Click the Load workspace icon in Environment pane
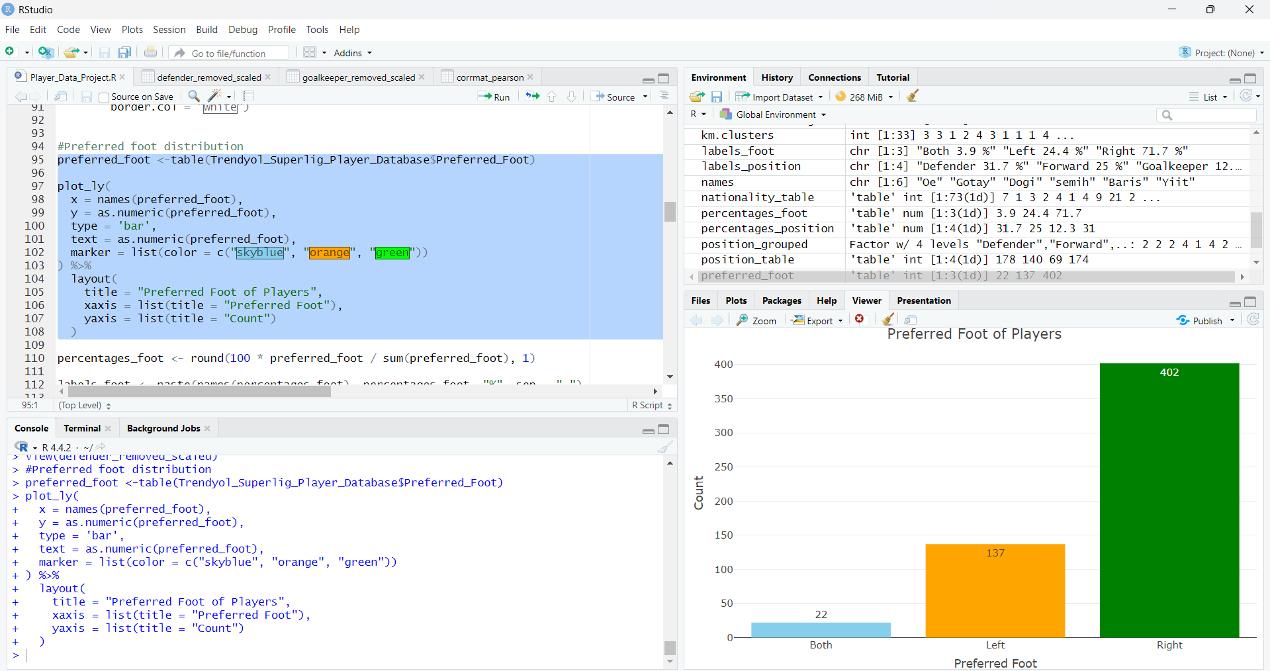Image resolution: width=1270 pixels, height=671 pixels. (697, 97)
